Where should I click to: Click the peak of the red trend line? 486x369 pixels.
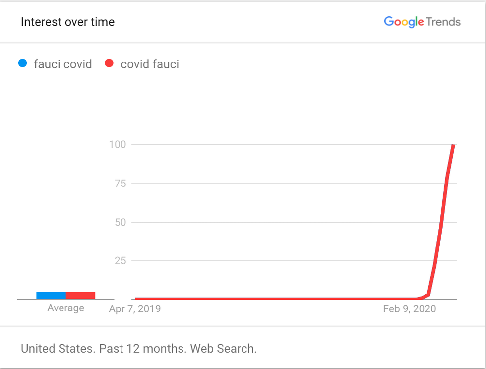(453, 145)
